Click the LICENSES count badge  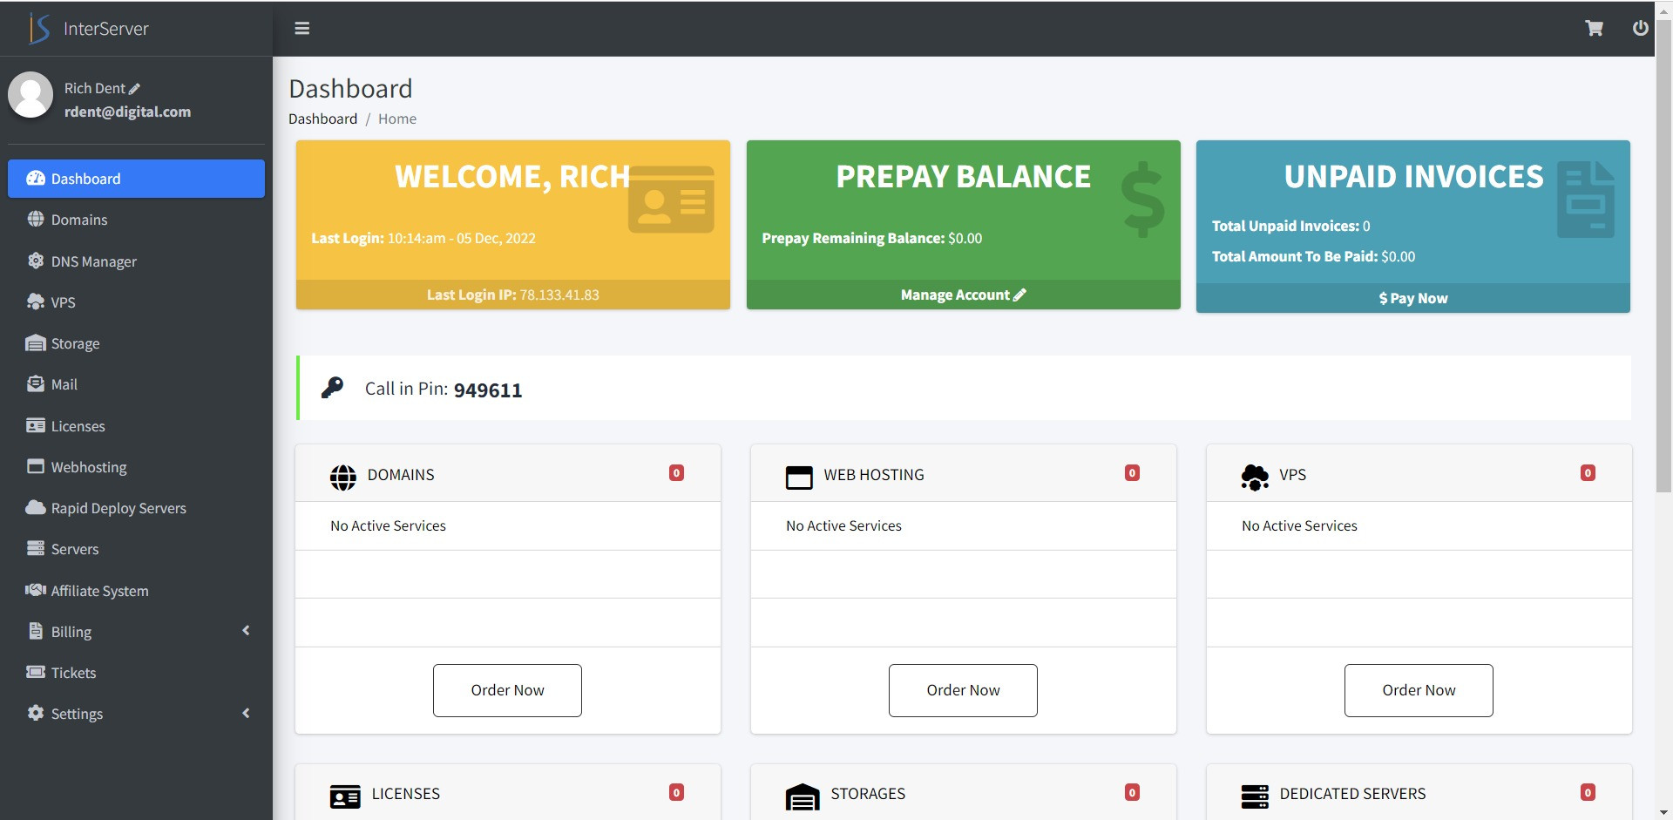coord(676,792)
